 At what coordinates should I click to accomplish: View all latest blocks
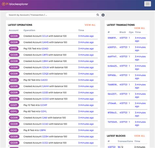click(140, 136)
